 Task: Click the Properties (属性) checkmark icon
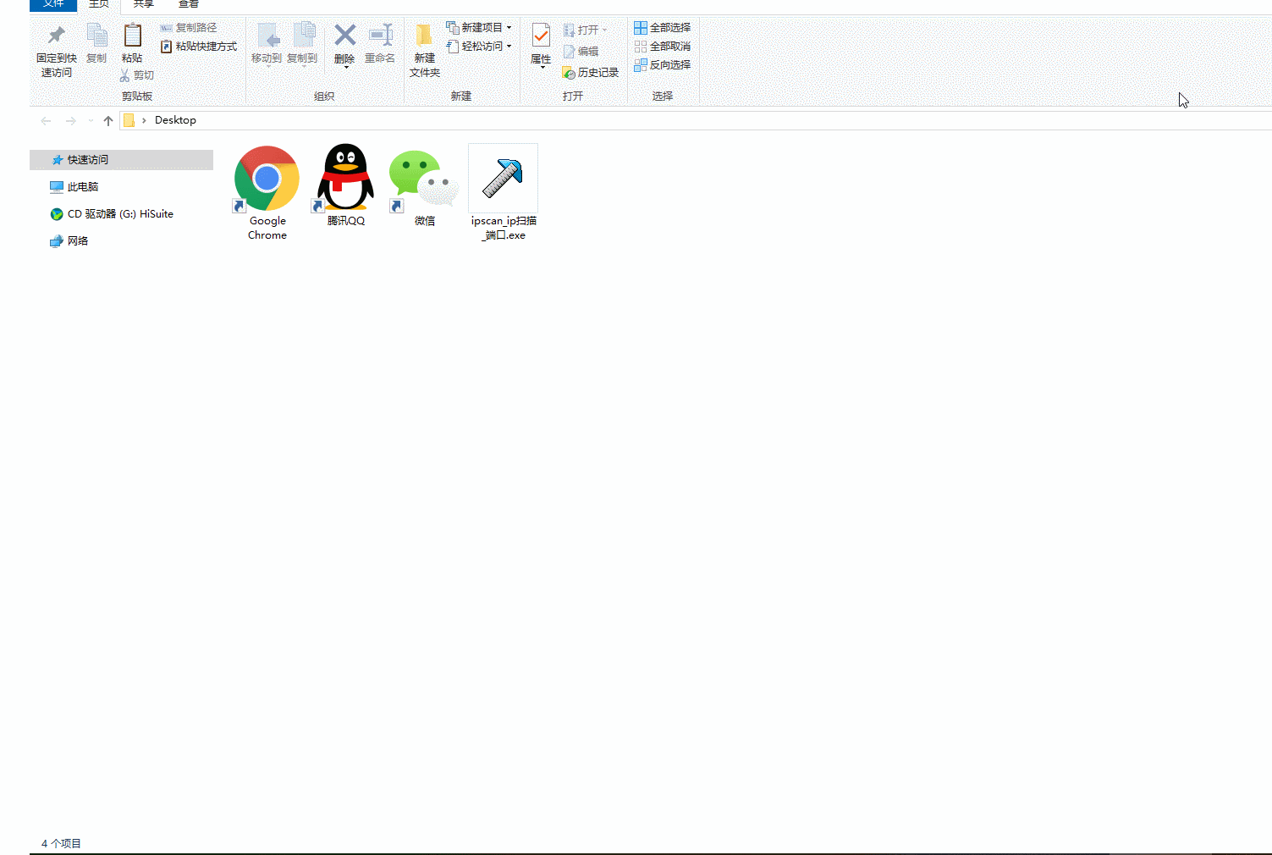[x=541, y=36]
